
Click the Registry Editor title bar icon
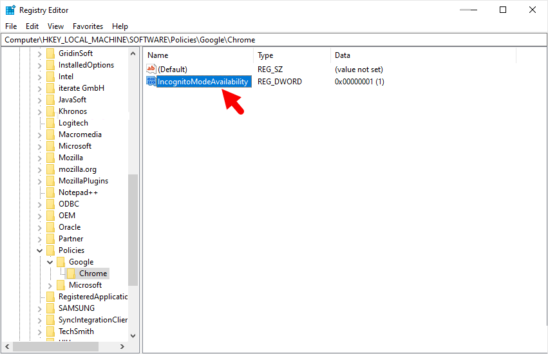tap(10, 10)
